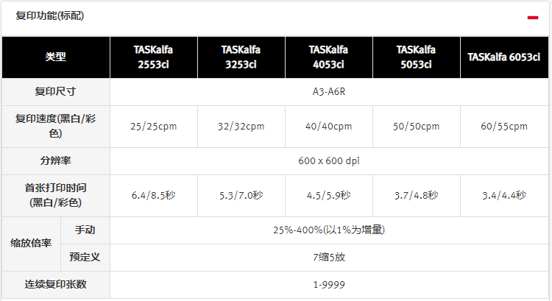Click the 缩放倍率 row label
Image resolution: width=552 pixels, height=301 pixels.
(32, 244)
